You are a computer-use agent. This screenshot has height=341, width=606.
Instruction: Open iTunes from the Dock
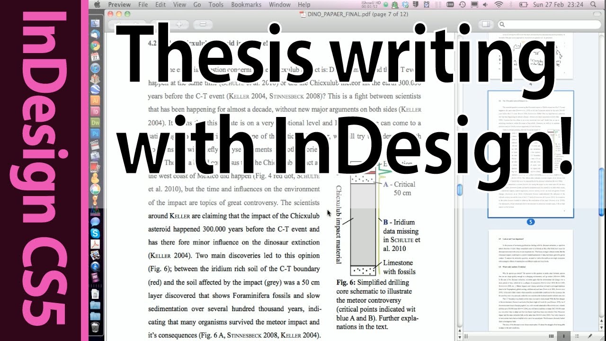pos(95,68)
